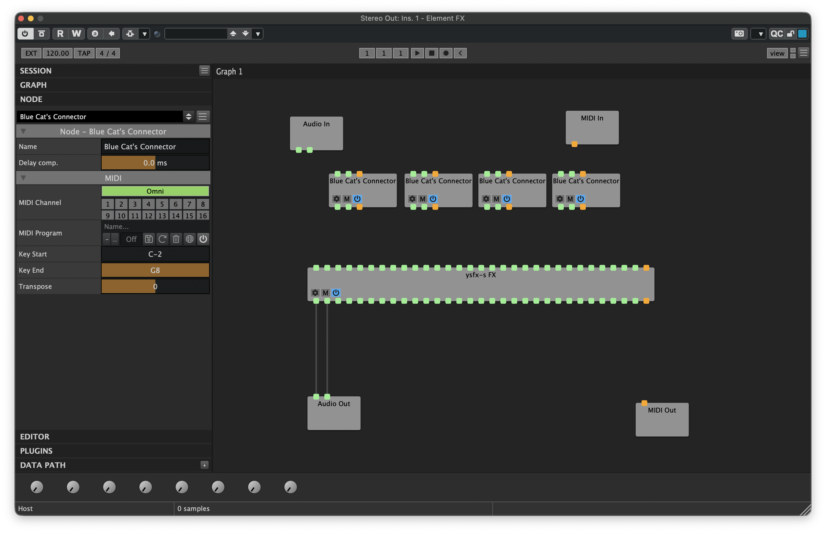Click the main hamburger menu icon

[x=804, y=53]
